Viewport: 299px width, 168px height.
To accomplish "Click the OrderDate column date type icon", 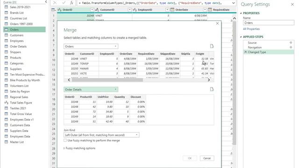I will pos(172,10).
